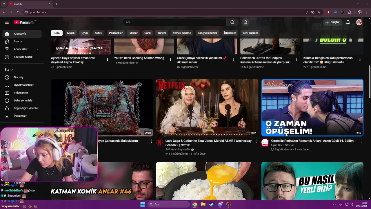Start voice search with microphone icon
This screenshot has width=371, height=209.
(245, 22)
